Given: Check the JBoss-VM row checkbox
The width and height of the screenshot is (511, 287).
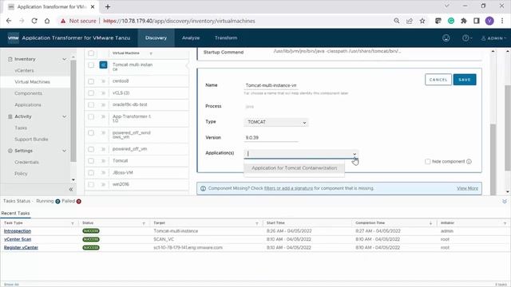Looking at the screenshot, I should click(x=91, y=173).
